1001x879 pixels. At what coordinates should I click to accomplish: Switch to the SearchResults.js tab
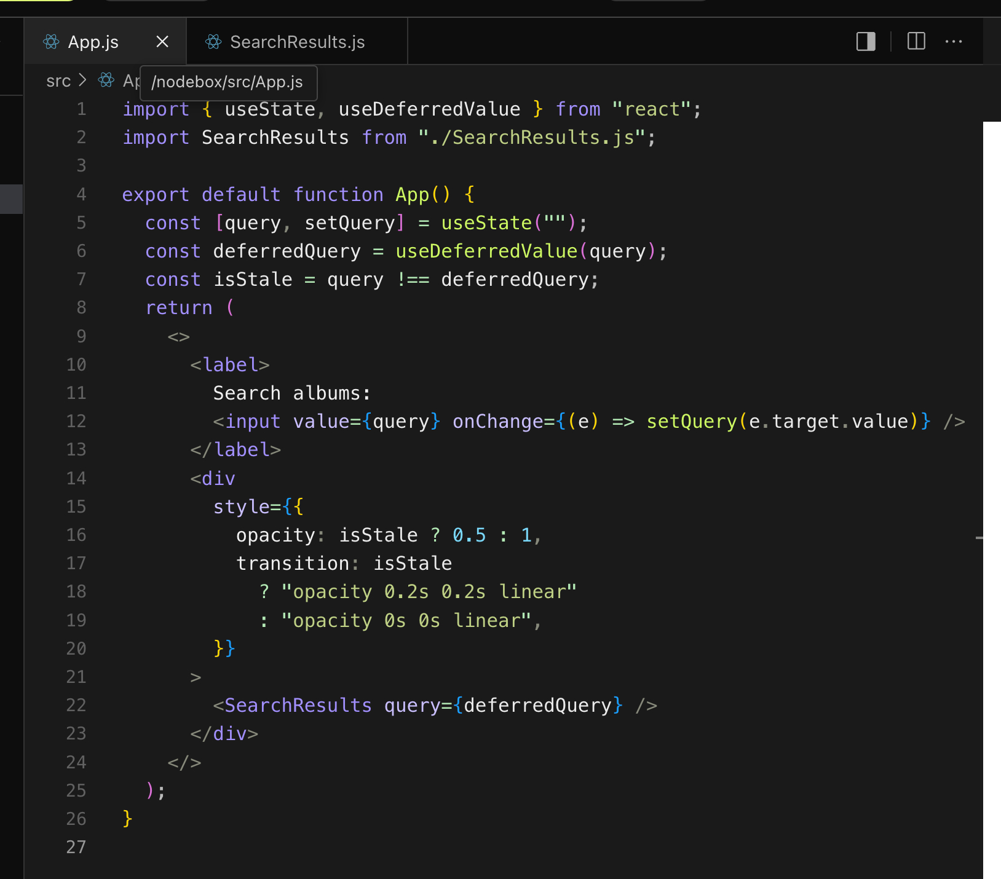coord(297,42)
